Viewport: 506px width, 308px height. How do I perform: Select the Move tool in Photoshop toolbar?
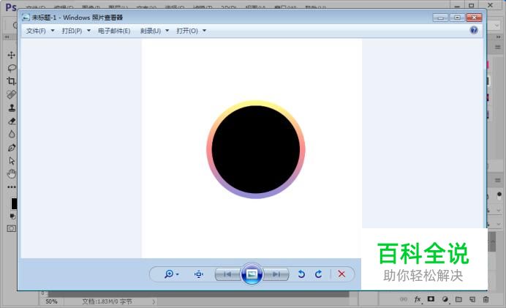click(11, 55)
